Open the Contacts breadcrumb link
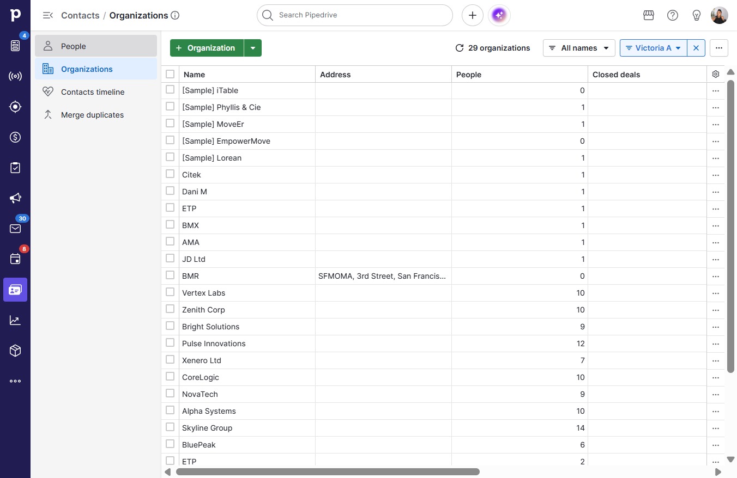 point(80,15)
